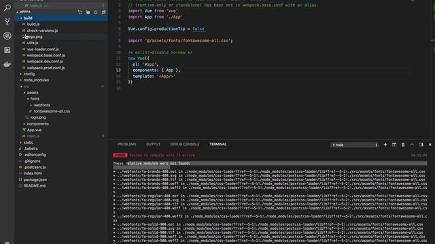The image size is (435, 244).
Task: Collapse the APPFA project section
Action: (x=25, y=12)
